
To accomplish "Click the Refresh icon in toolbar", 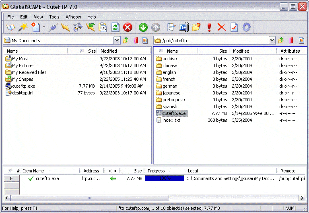I will (115, 27).
